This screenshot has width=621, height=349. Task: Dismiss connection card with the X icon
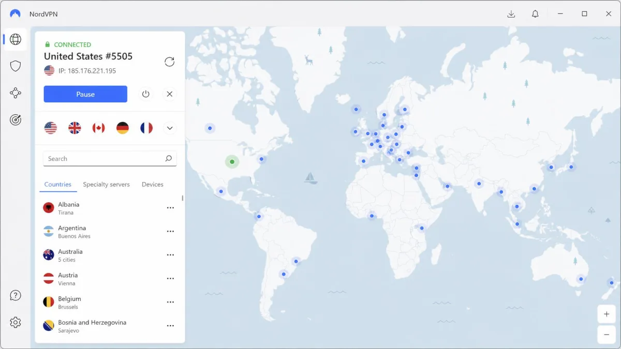click(169, 94)
